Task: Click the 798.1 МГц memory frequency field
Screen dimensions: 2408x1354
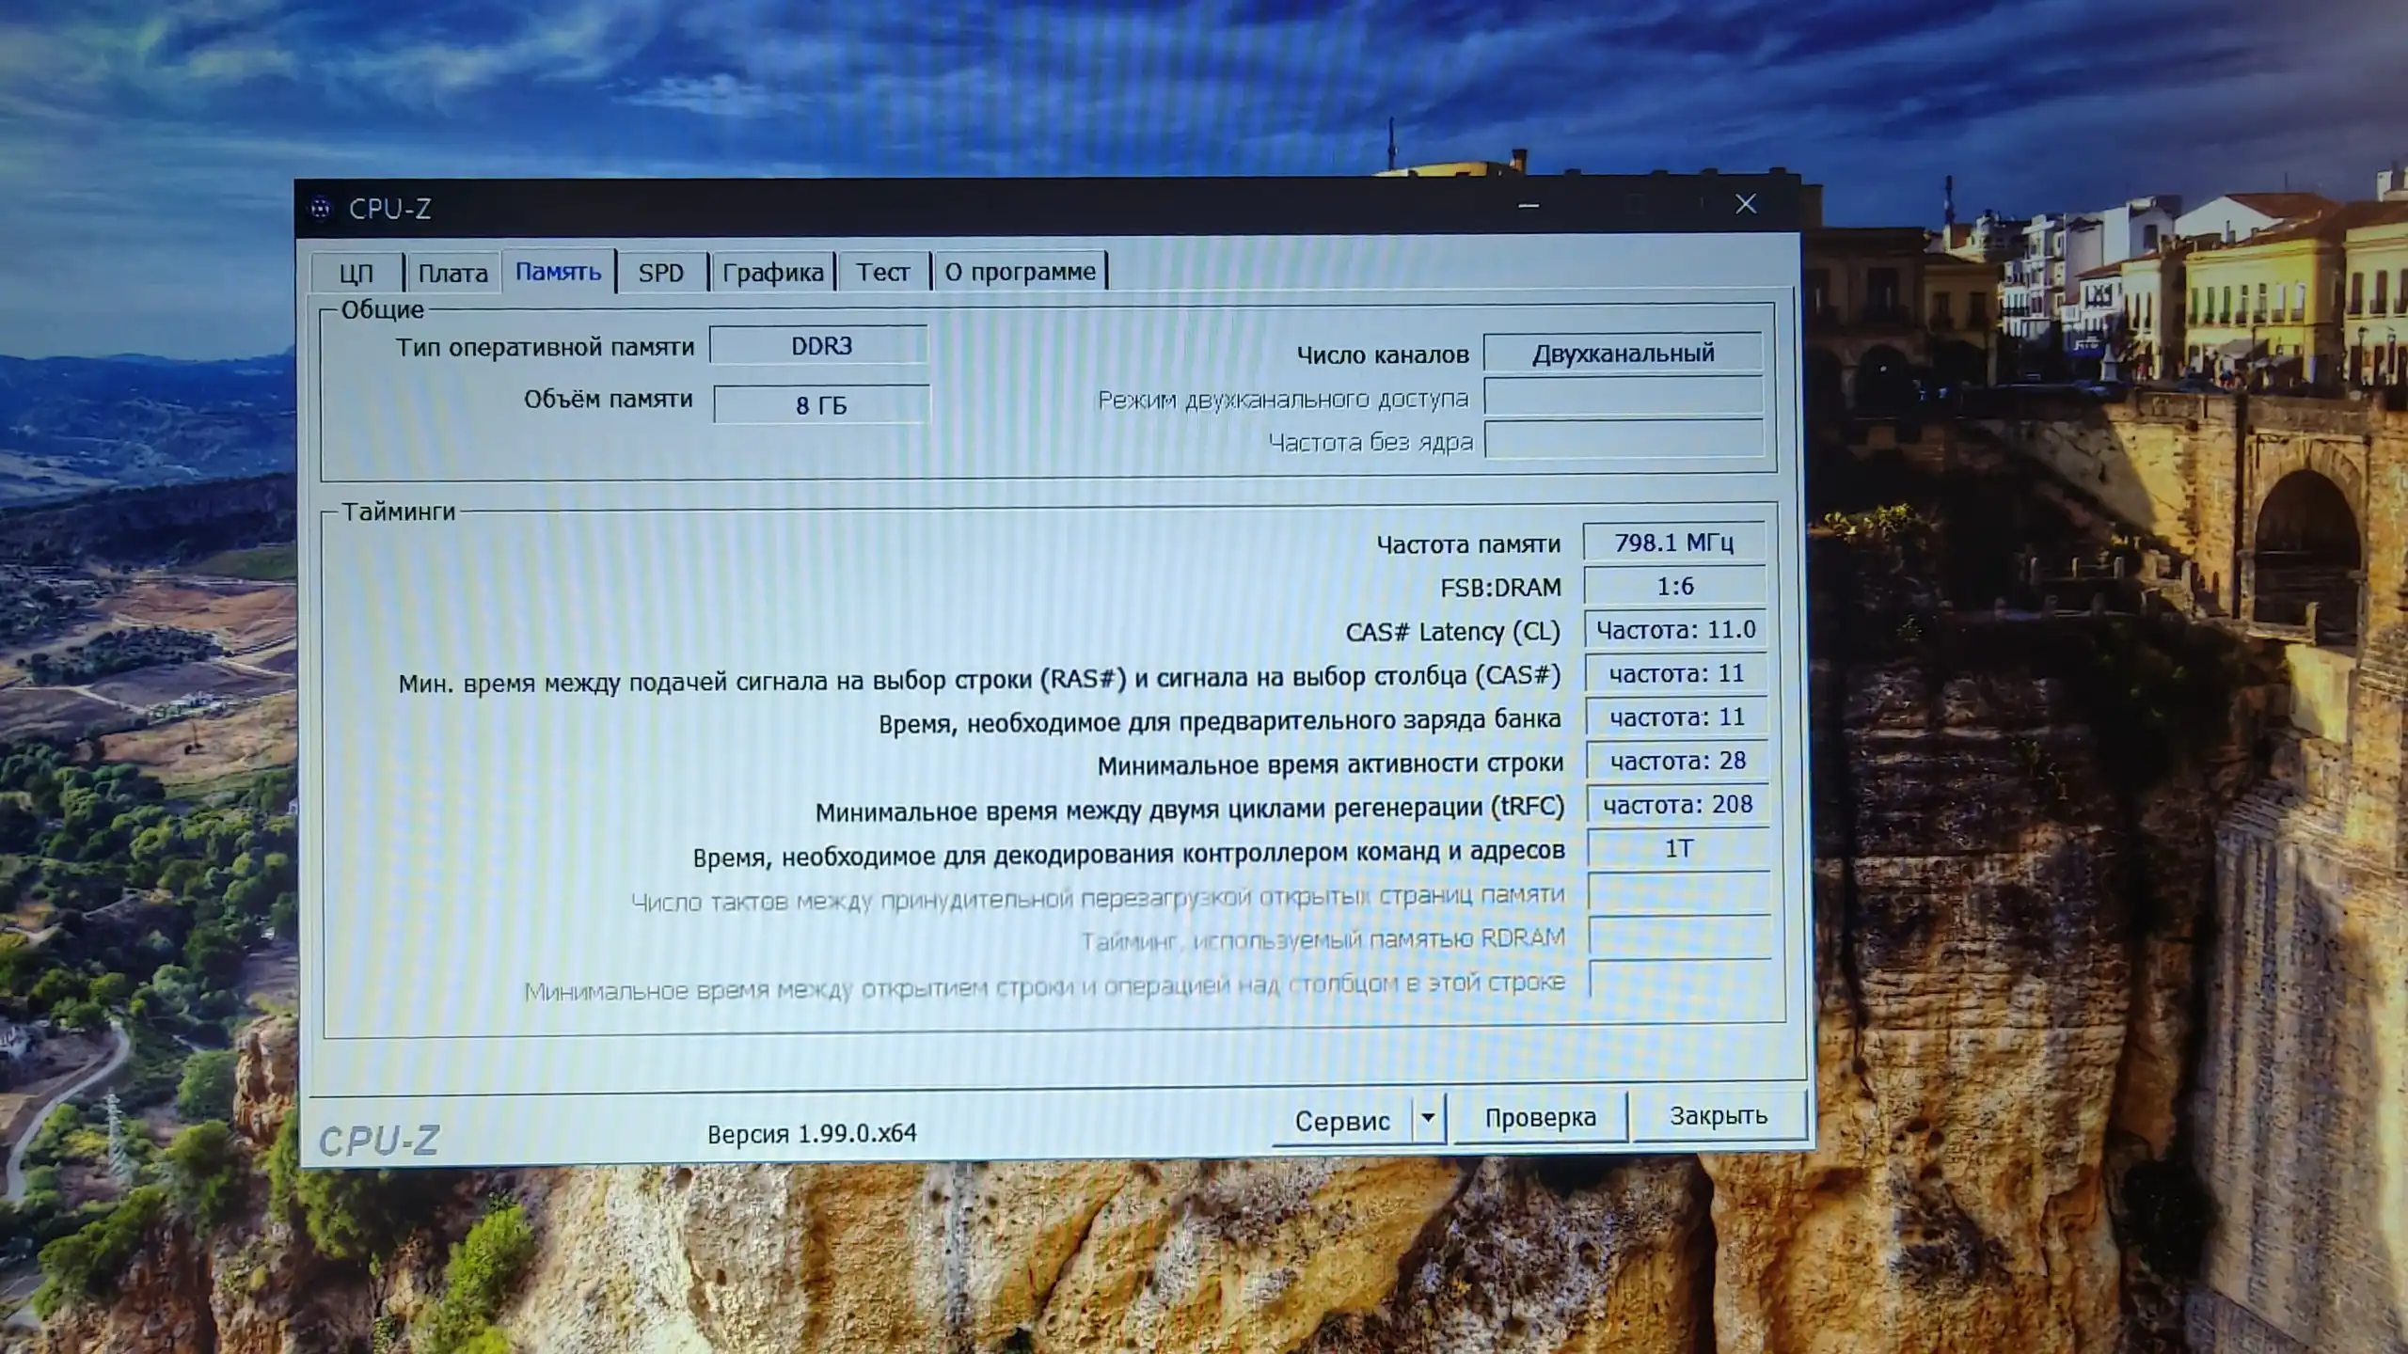Action: click(1676, 542)
